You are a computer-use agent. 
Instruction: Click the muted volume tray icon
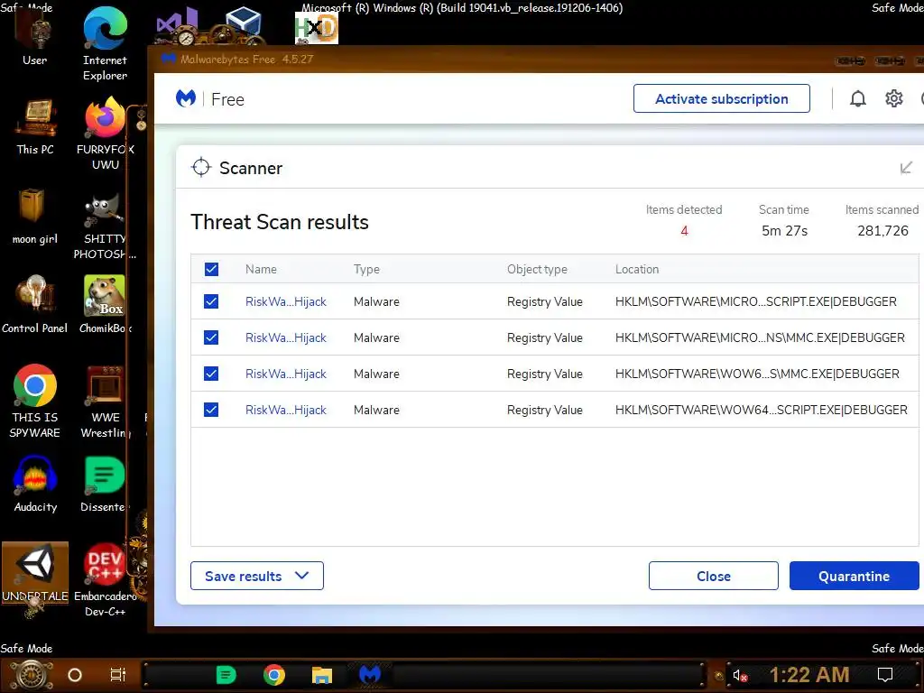[740, 675]
